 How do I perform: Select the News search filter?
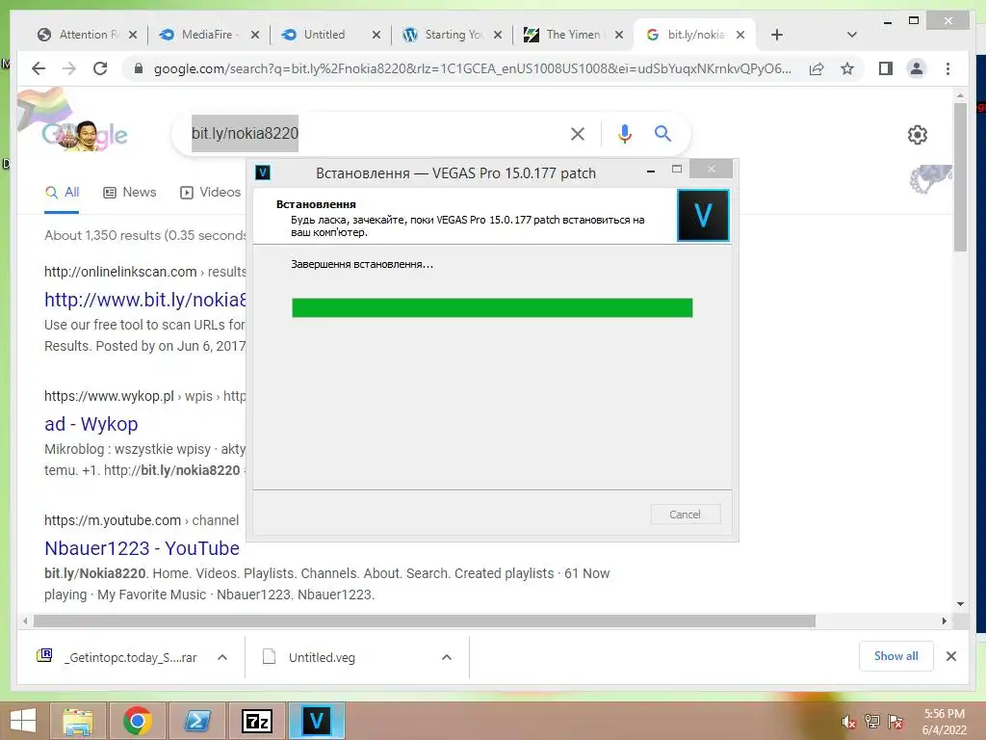pyautogui.click(x=130, y=193)
